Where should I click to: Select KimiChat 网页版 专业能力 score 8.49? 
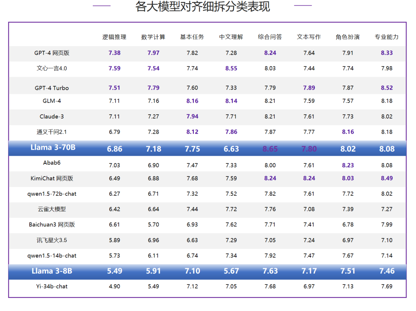click(x=387, y=178)
